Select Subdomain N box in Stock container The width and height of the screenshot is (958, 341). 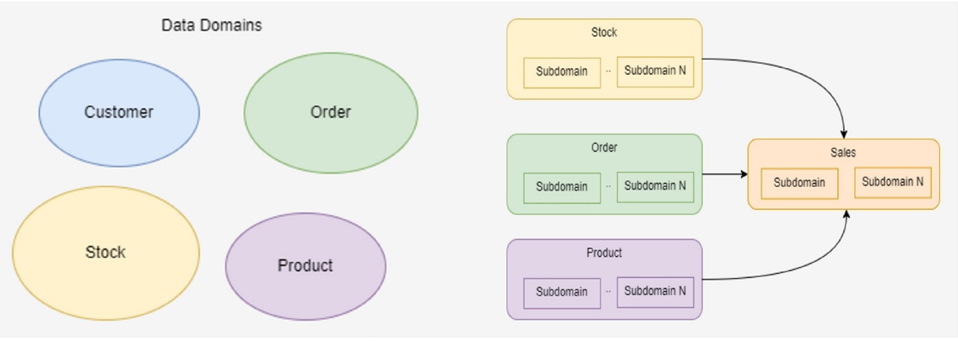pos(655,71)
